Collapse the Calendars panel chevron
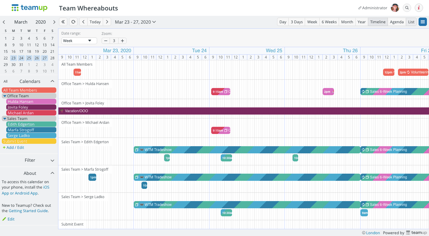This screenshot has width=429, height=236. coord(52,81)
